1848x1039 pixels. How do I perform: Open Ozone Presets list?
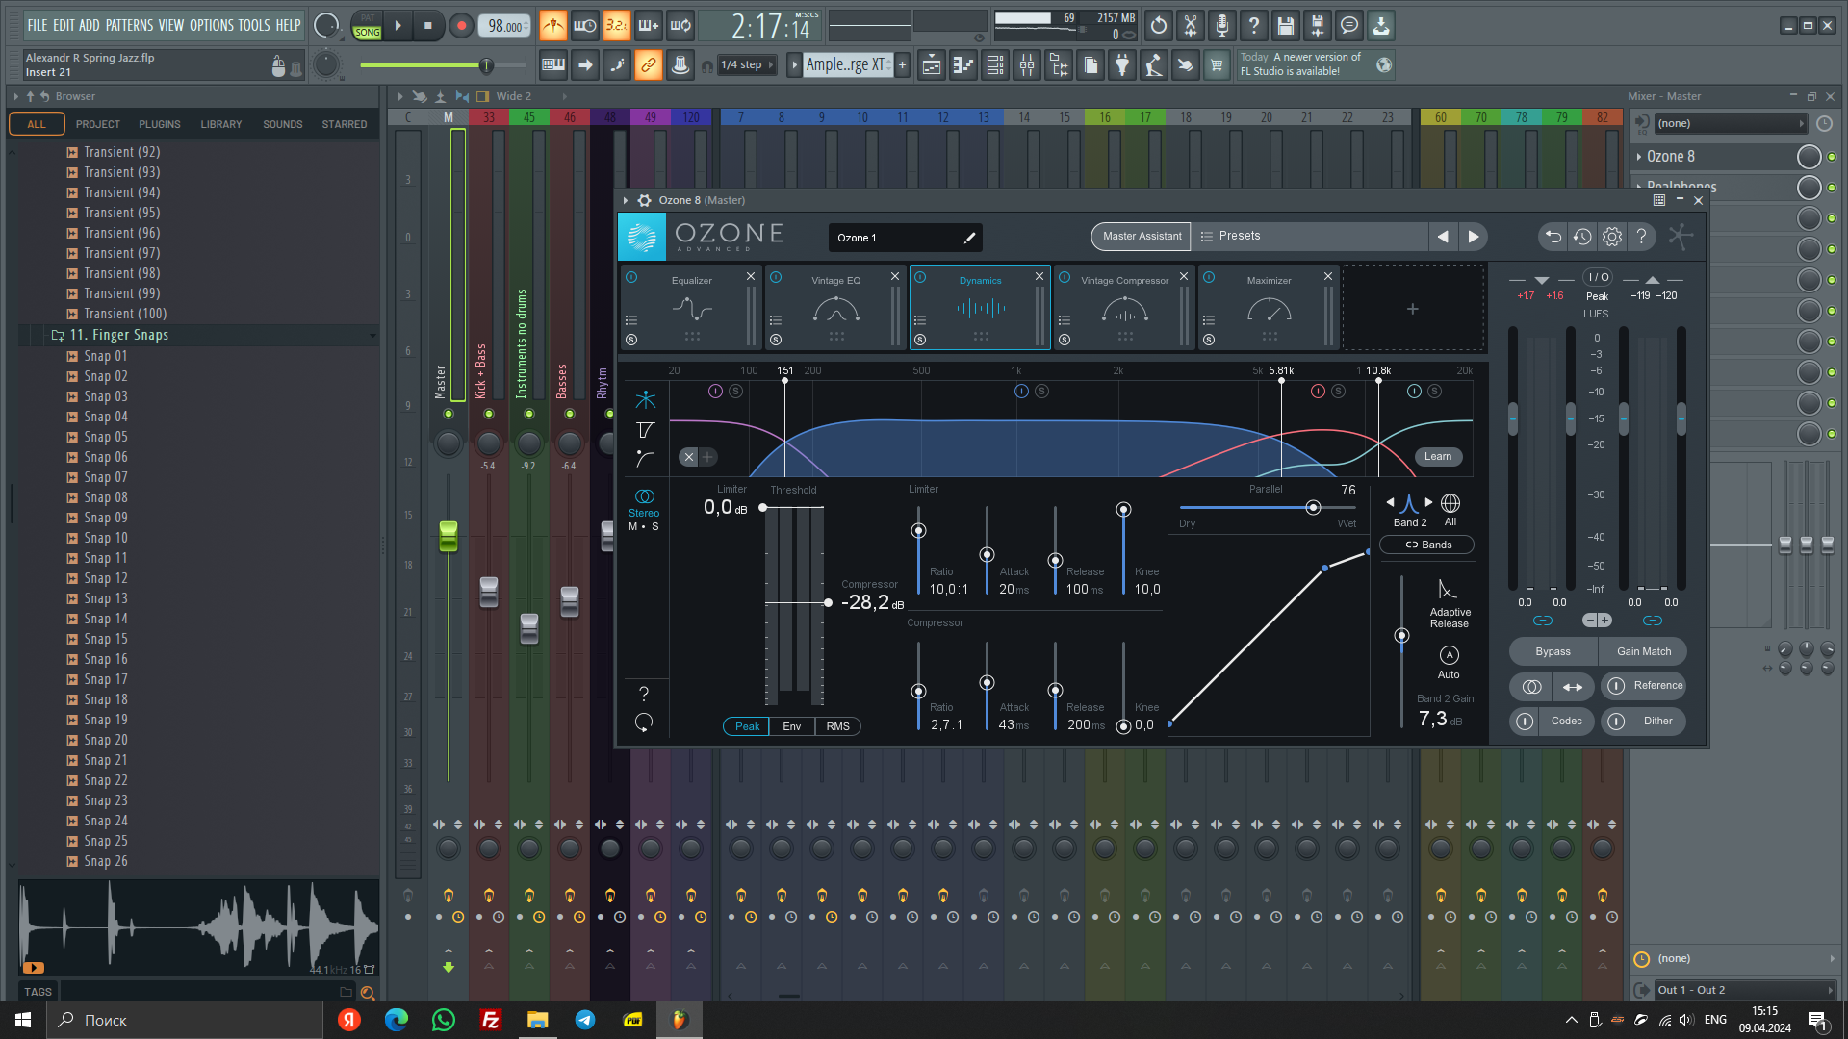pyautogui.click(x=1309, y=237)
